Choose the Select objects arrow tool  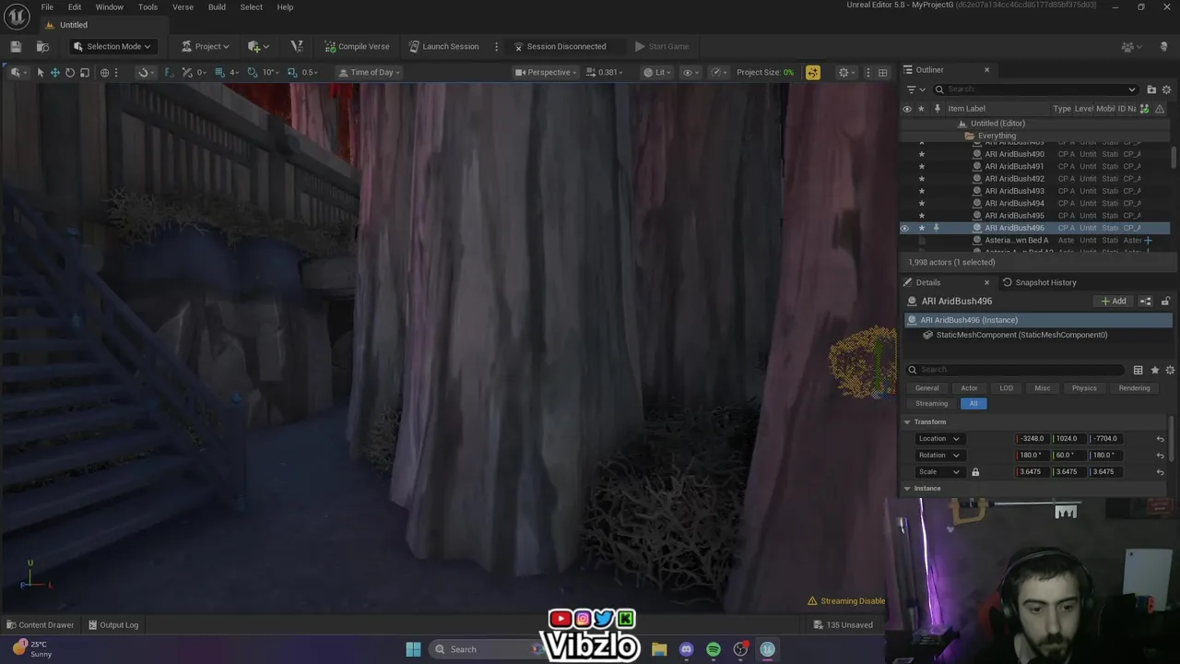(40, 72)
